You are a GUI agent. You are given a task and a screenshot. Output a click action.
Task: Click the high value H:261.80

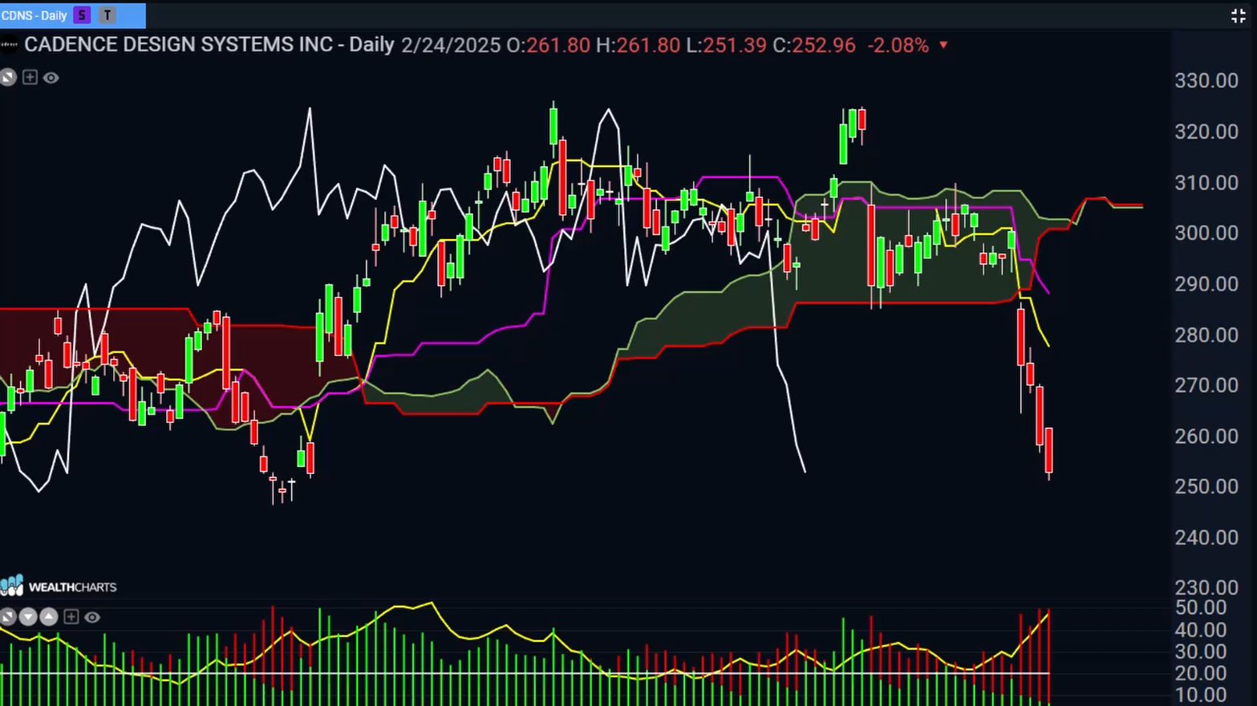tap(638, 46)
